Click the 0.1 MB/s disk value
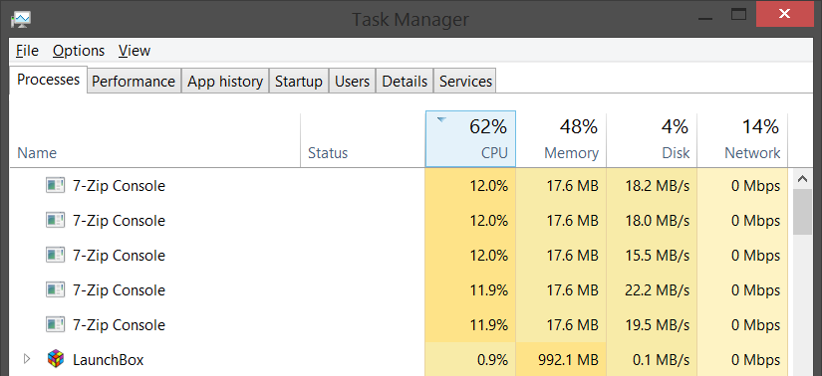This screenshot has height=376, width=822. point(662,360)
